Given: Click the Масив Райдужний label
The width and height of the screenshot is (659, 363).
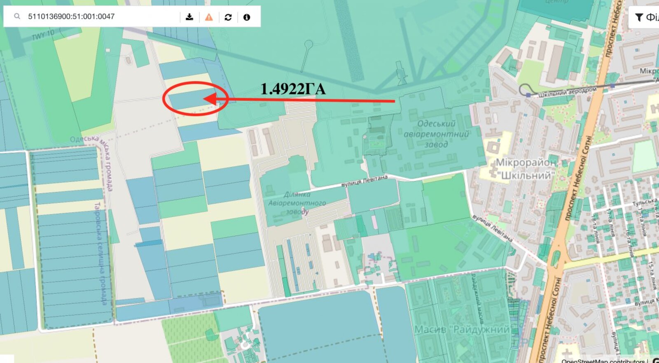Looking at the screenshot, I should coord(462,329).
